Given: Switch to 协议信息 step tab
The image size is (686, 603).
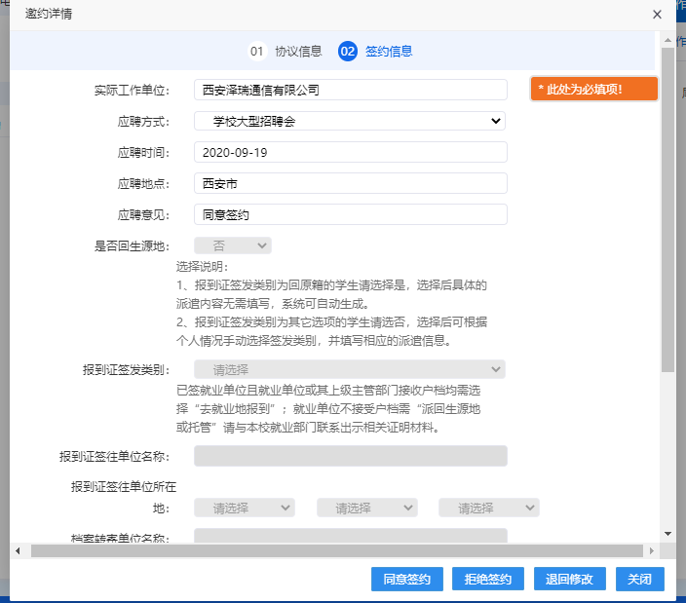Looking at the screenshot, I should point(298,52).
